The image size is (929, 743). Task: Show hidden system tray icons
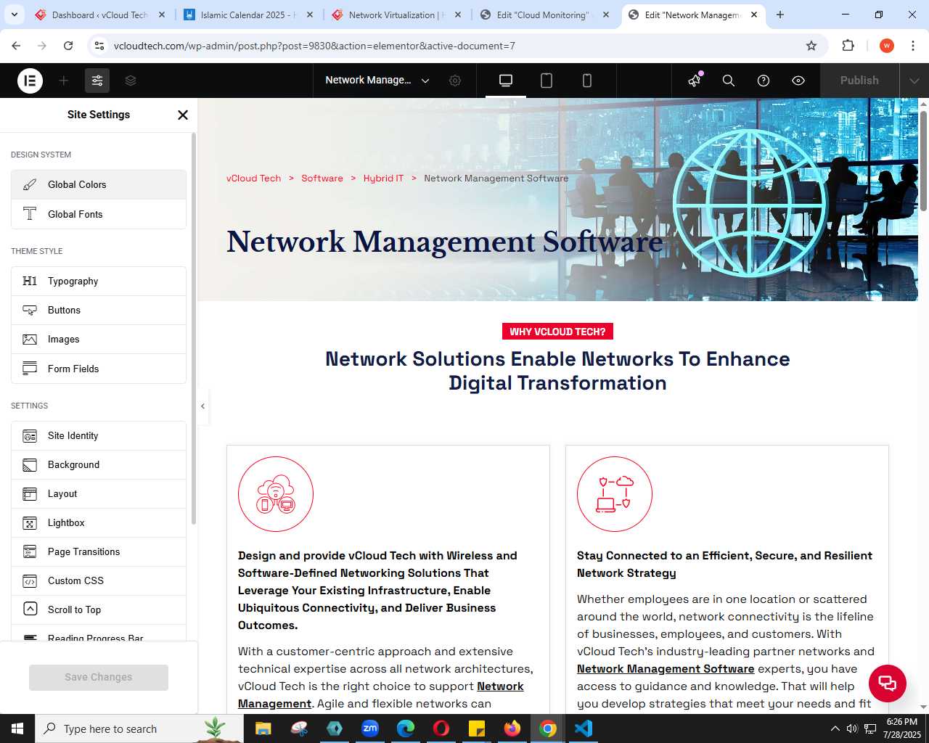tap(835, 728)
